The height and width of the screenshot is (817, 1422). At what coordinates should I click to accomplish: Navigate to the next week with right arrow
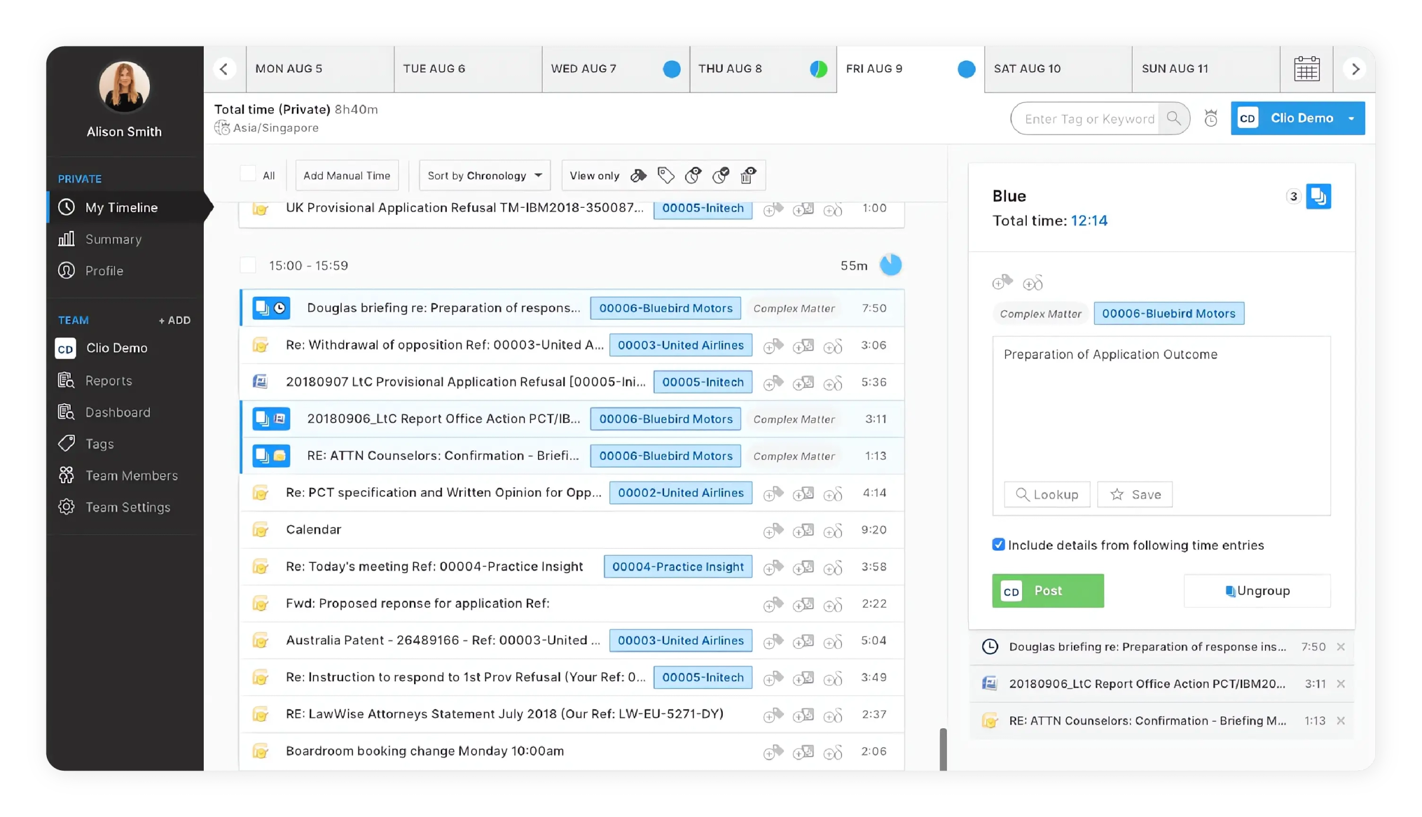1355,69
